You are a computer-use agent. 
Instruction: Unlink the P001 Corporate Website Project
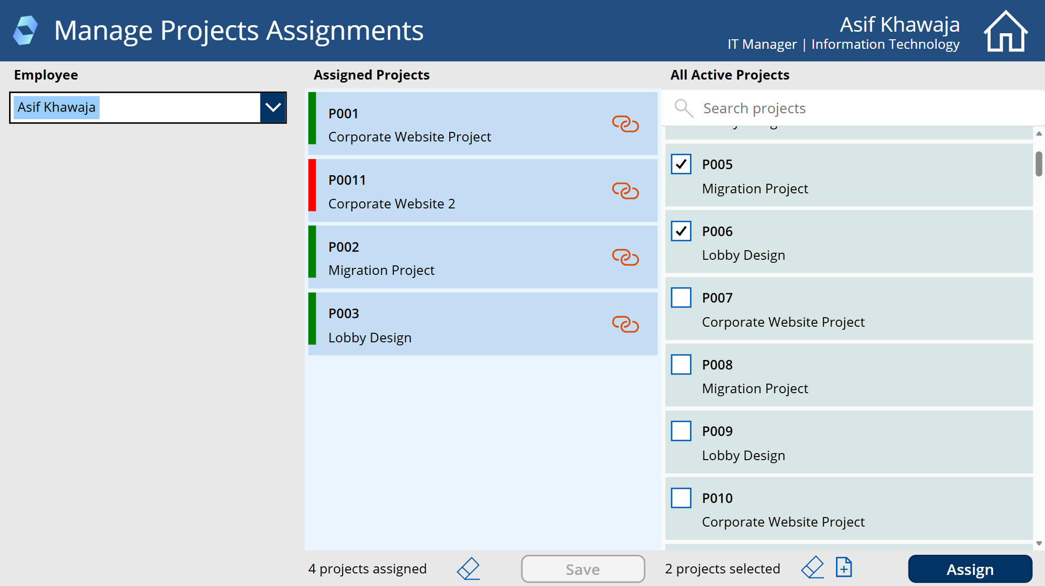(x=625, y=124)
